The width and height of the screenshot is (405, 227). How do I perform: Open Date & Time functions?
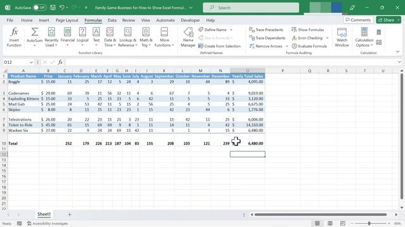point(109,37)
